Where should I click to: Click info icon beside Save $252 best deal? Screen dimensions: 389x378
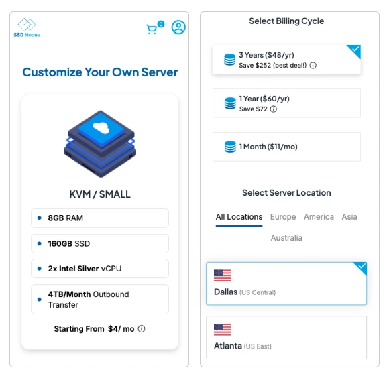point(313,66)
